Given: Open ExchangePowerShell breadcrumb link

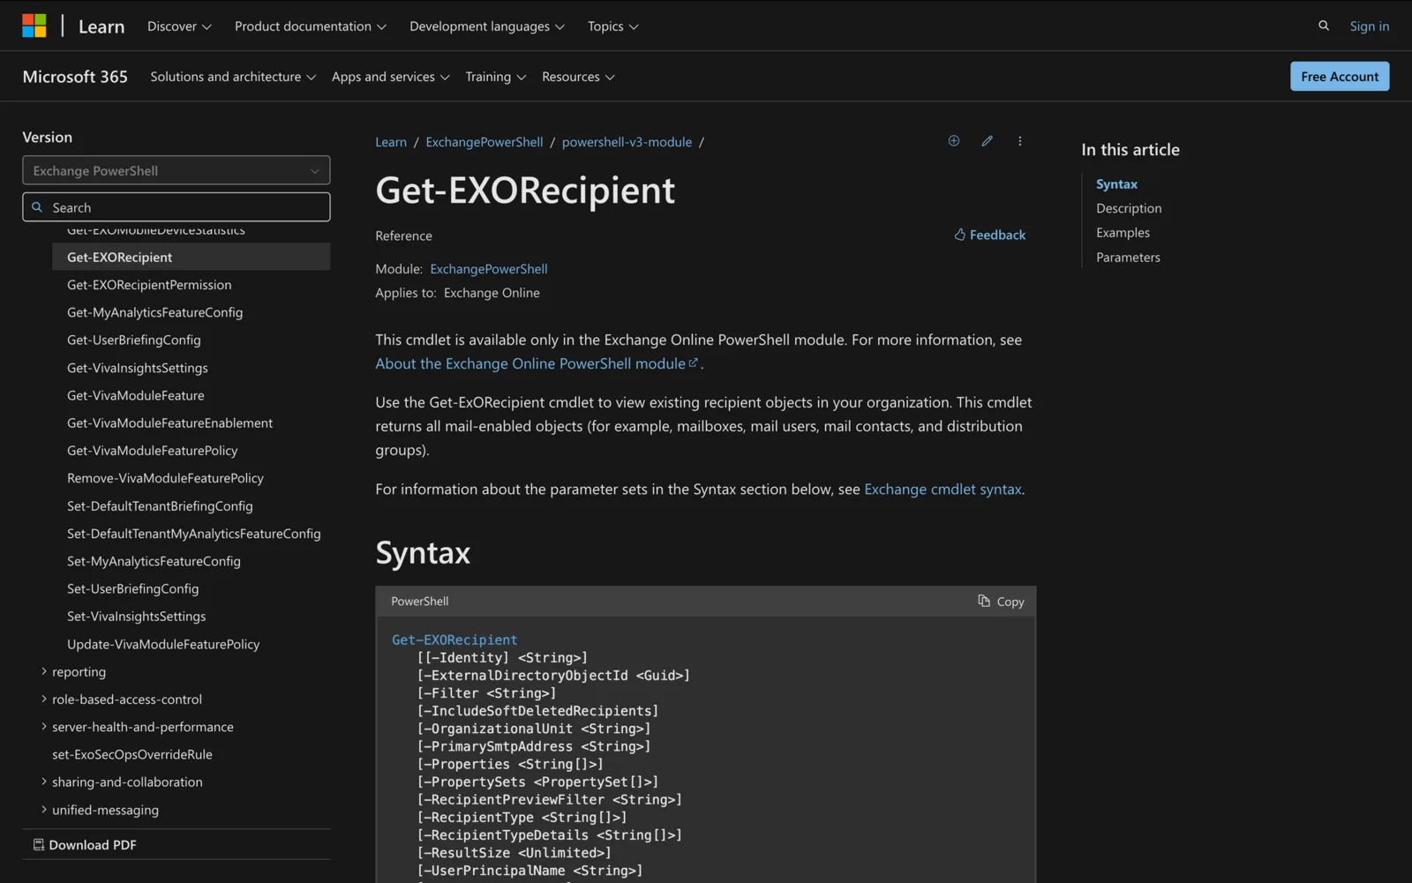Looking at the screenshot, I should pos(484,142).
